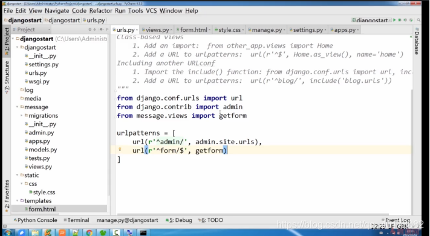Screen dimensions: 430x236
Task: Open the orange P application on taskbar
Action: point(62,233)
